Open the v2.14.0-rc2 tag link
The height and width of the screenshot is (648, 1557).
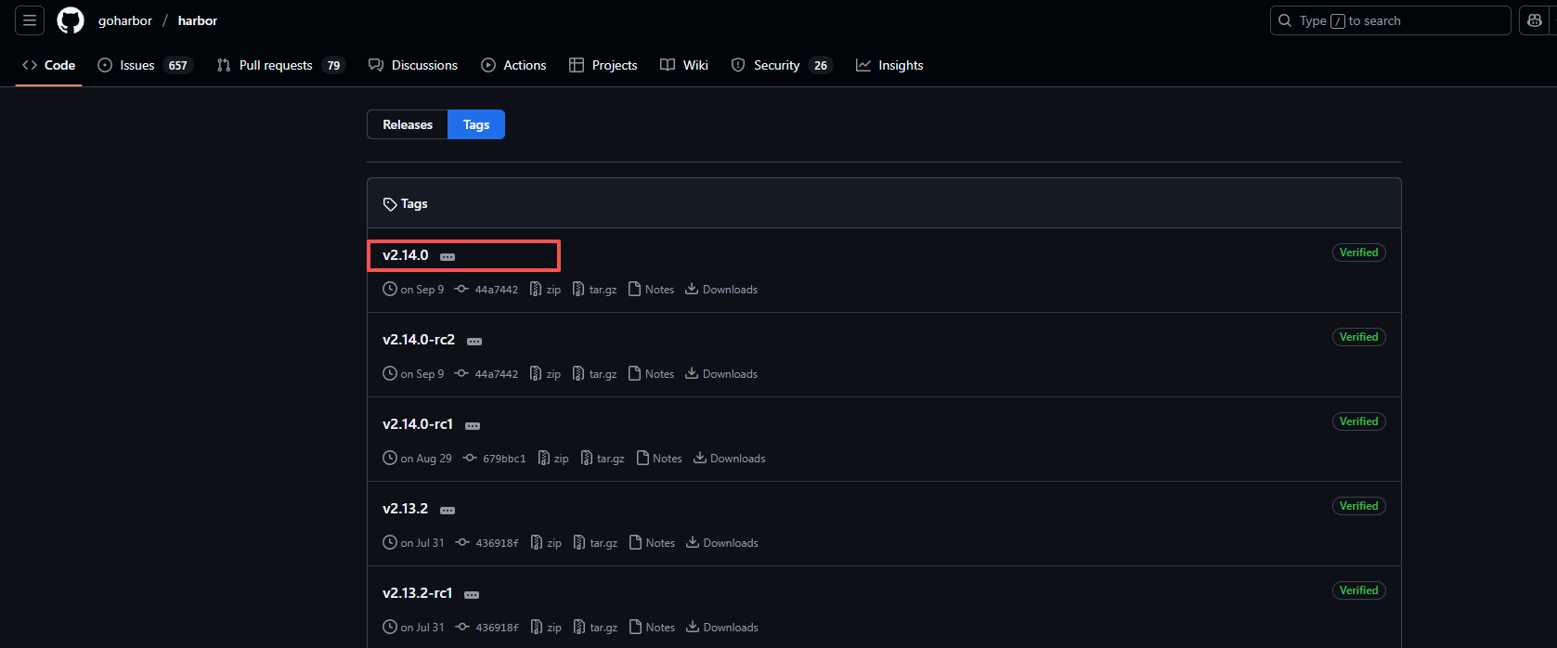coord(419,340)
